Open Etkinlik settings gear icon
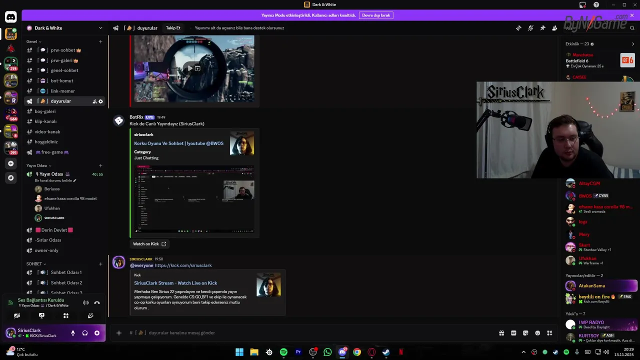The height and width of the screenshot is (360, 640). [592, 44]
